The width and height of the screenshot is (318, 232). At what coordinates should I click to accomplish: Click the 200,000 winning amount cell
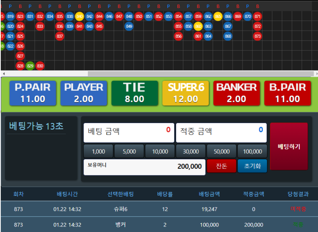point(254,225)
